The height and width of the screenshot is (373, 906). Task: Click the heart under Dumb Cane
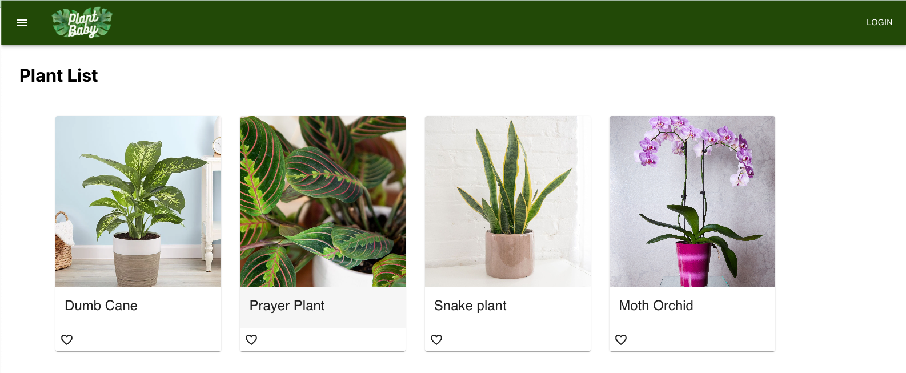67,339
